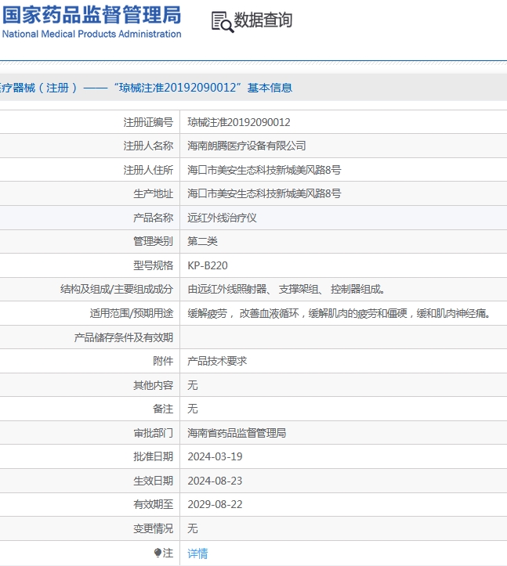Click approval department 海南省药品监督管理局
This screenshot has height=566, width=507.
(x=237, y=433)
